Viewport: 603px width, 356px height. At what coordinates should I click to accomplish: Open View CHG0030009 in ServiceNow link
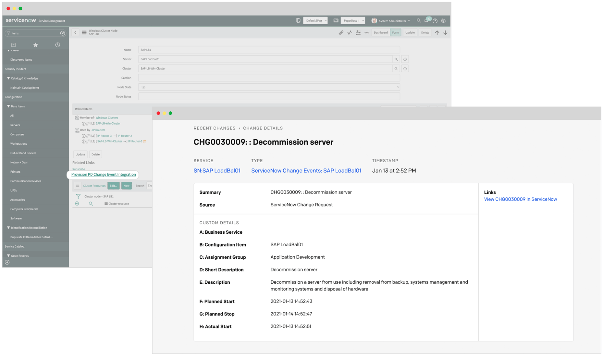(x=520, y=199)
